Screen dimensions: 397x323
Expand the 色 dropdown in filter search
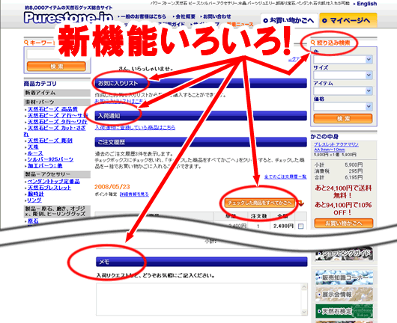click(x=343, y=60)
